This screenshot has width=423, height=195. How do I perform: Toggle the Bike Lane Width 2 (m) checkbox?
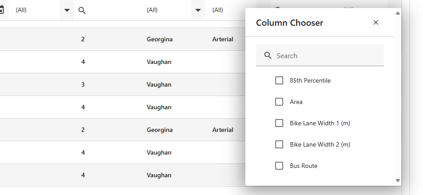[279, 144]
